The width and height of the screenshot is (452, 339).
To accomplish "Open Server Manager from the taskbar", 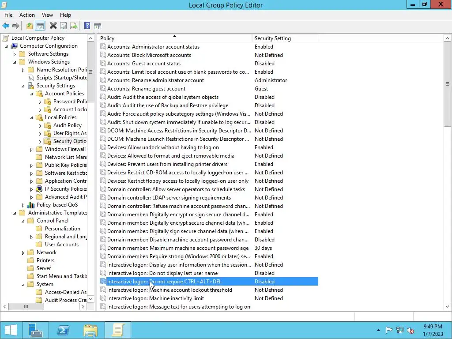I will (36, 330).
